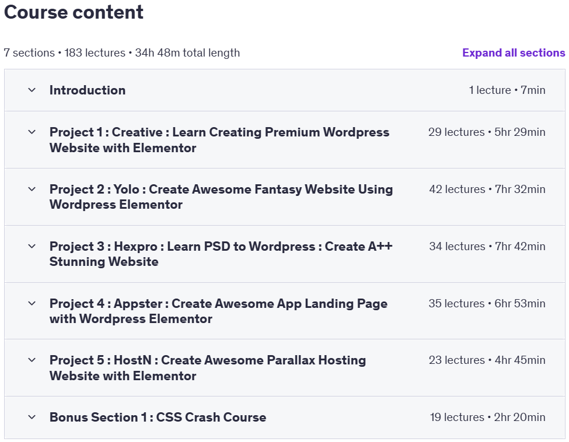Select Bonus Section 1 CSS Crash Course title
Viewport: 569px width, 442px height.
click(158, 418)
